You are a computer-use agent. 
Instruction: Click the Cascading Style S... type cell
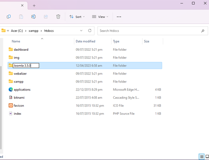click(126, 98)
